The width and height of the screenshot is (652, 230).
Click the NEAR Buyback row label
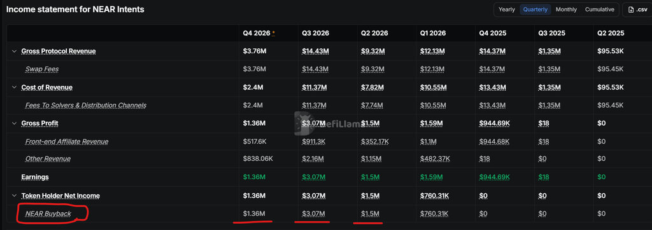click(x=48, y=214)
